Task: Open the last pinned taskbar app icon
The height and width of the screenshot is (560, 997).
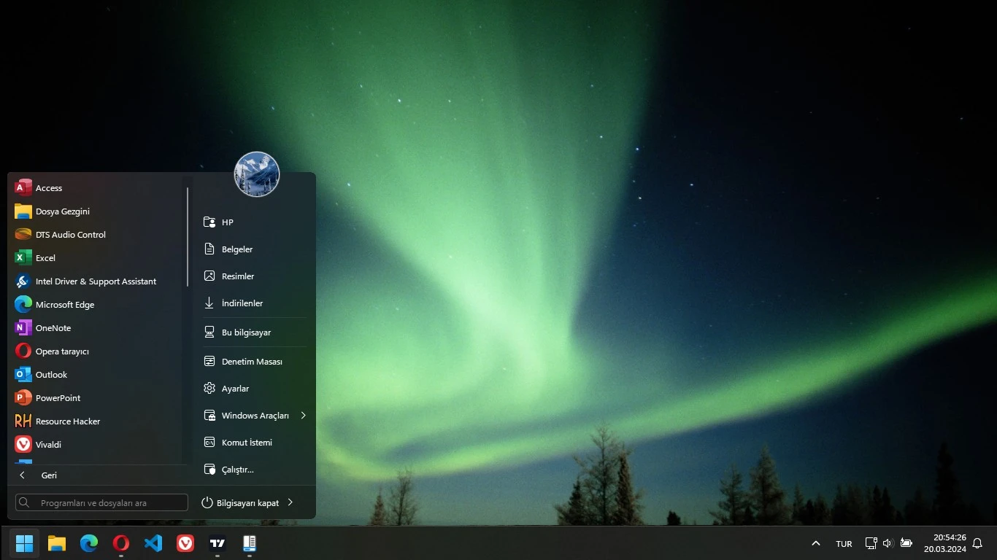Action: (250, 543)
